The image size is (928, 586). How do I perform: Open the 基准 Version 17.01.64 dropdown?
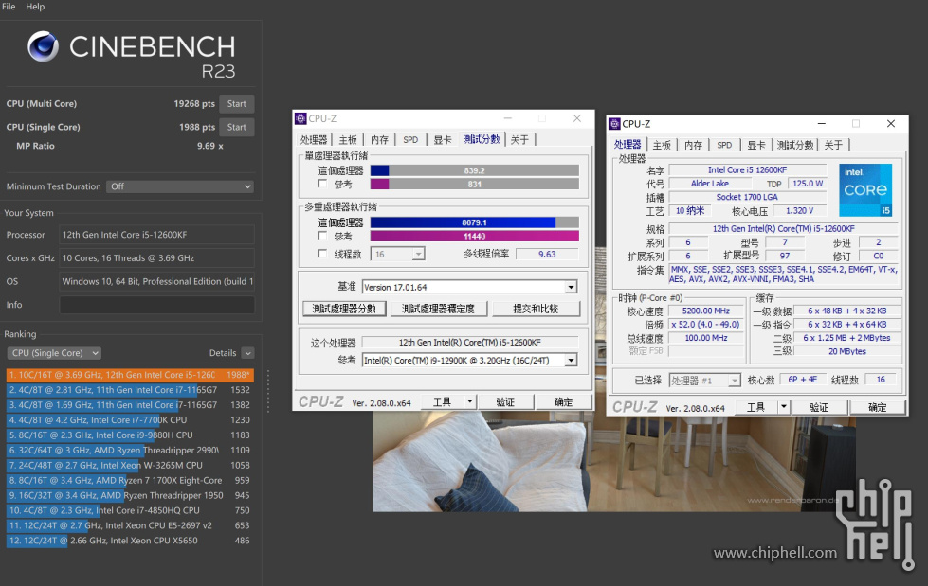click(x=469, y=287)
